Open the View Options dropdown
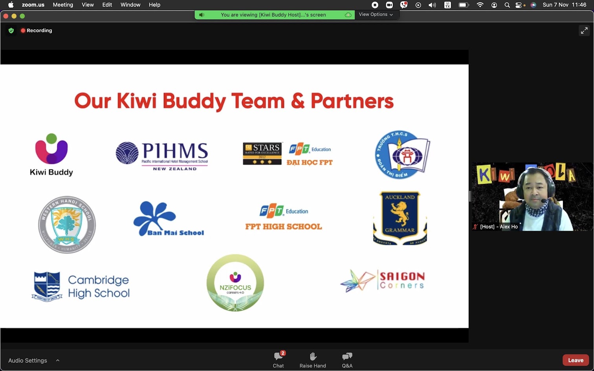 tap(376, 15)
